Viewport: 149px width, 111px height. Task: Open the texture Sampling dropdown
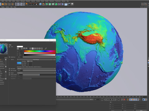[x=29, y=61]
